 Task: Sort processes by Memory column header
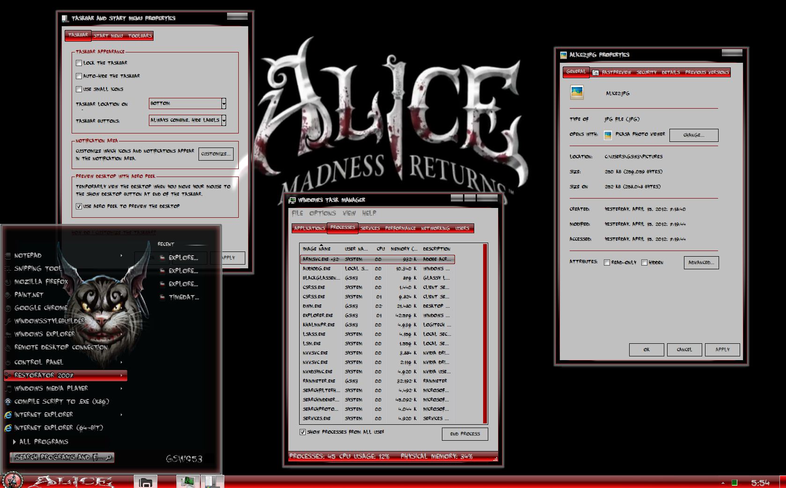click(x=404, y=249)
